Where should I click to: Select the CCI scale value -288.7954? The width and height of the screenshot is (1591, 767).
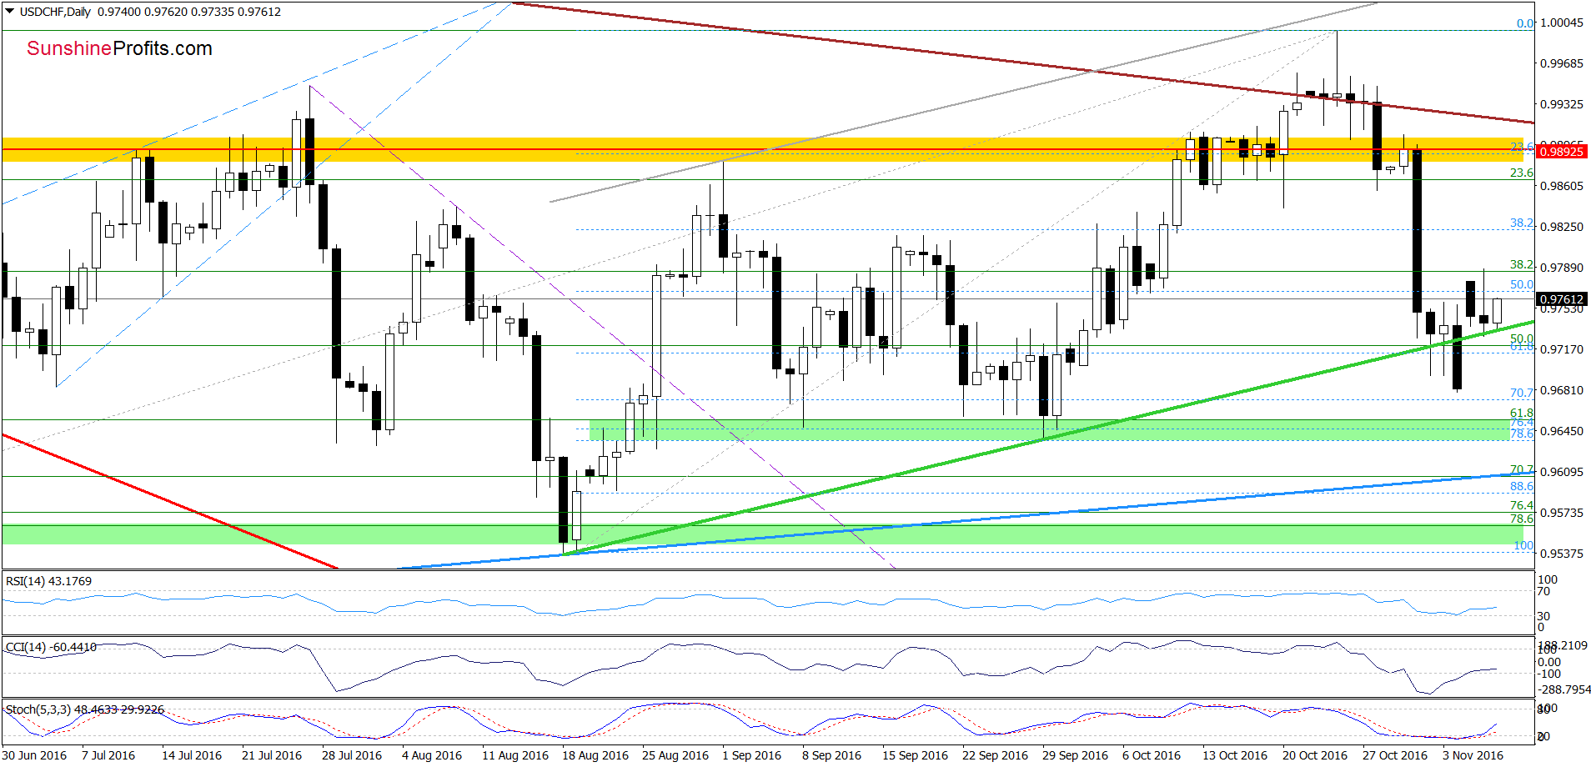tap(1564, 689)
